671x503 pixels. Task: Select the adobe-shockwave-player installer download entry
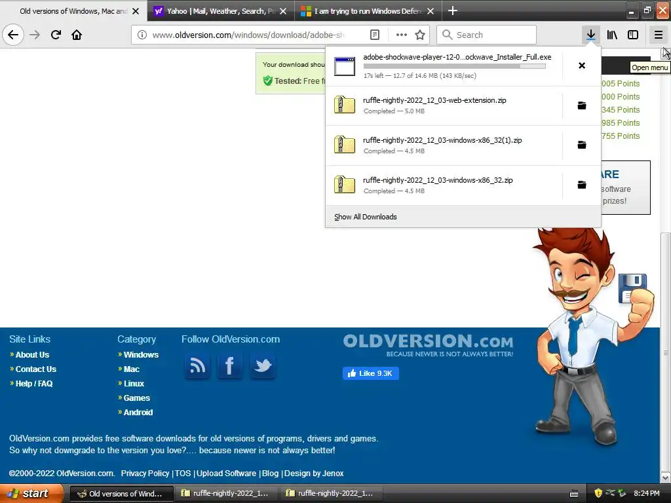[444, 66]
